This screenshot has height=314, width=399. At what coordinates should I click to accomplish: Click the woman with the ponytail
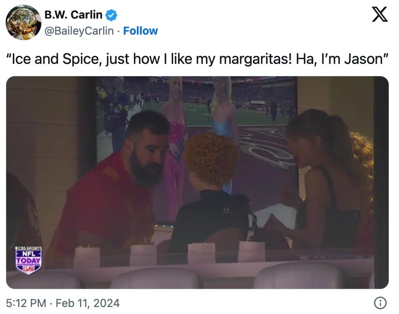click(x=326, y=181)
